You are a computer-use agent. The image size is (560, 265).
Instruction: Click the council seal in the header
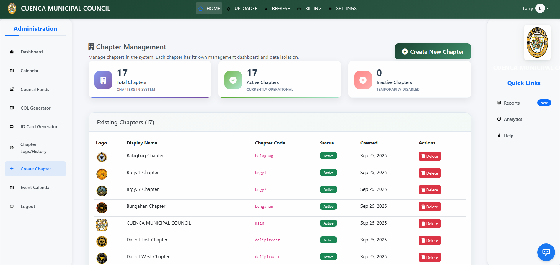click(12, 9)
